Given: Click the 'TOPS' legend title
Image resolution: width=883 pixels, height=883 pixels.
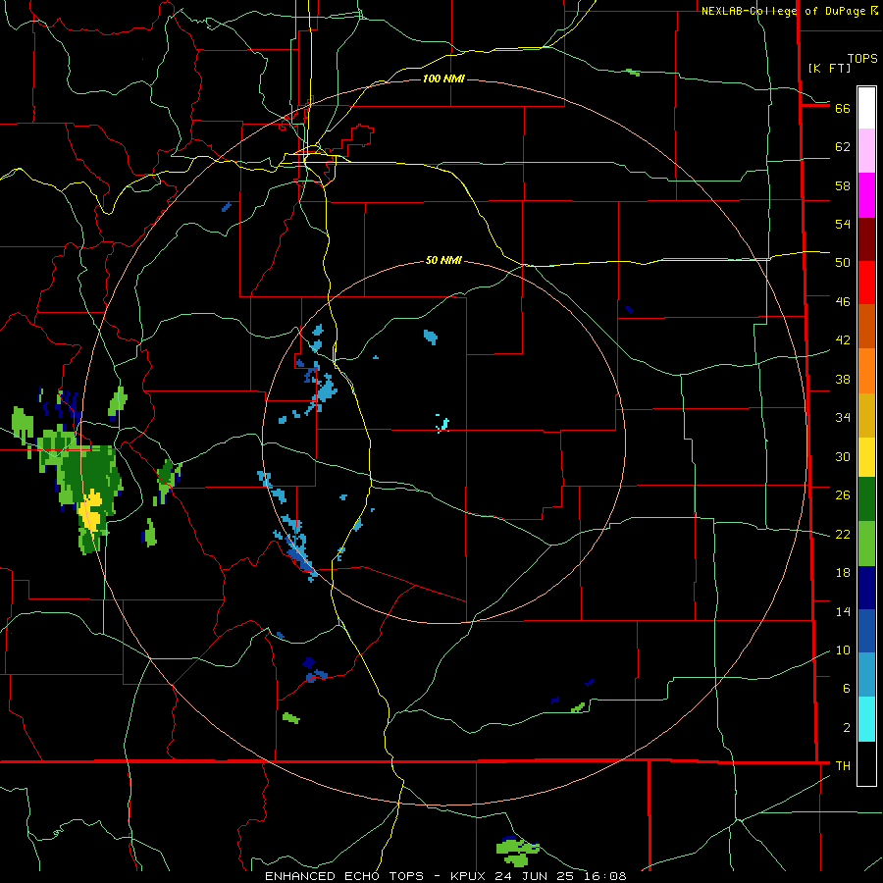Looking at the screenshot, I should (x=862, y=59).
